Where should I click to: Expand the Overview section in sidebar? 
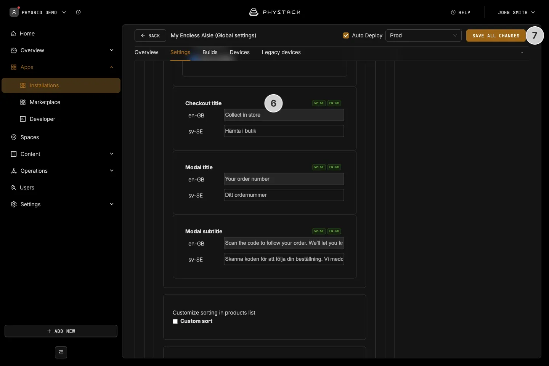coord(112,50)
